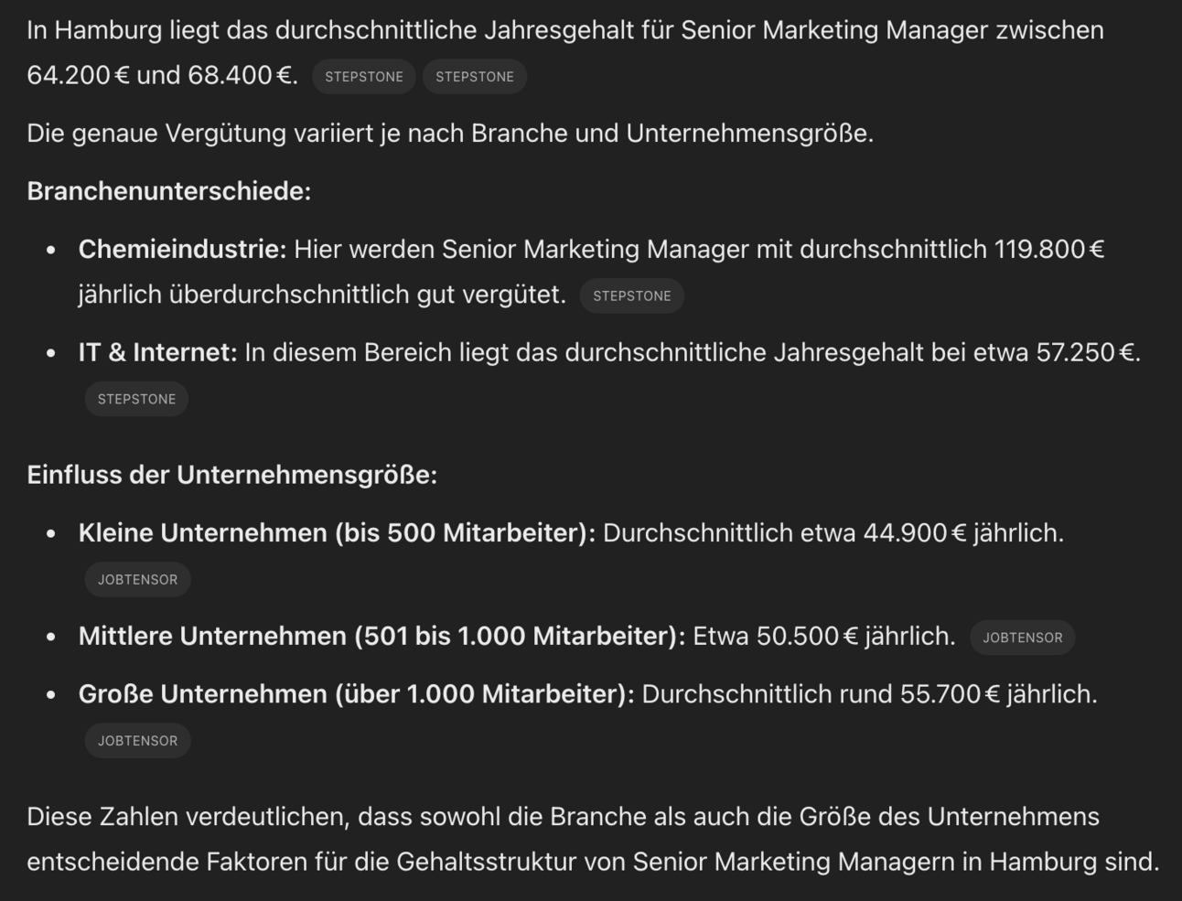Open the second STEPSTONE chip after 68.400 €
This screenshot has width=1182, height=901.
click(475, 77)
